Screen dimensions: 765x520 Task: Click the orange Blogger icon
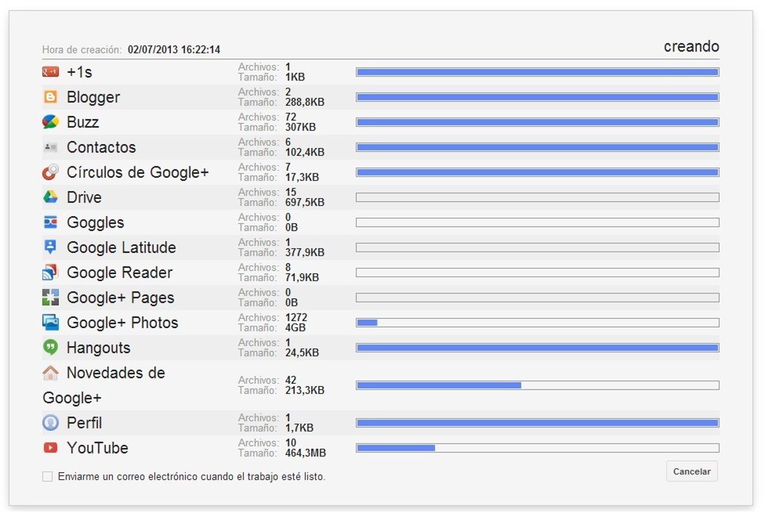(x=50, y=97)
